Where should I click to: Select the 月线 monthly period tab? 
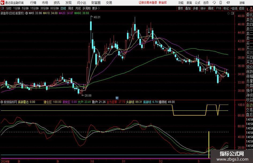pos(78,8)
